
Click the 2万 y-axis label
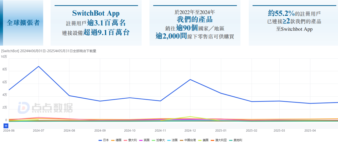pos(4,108)
